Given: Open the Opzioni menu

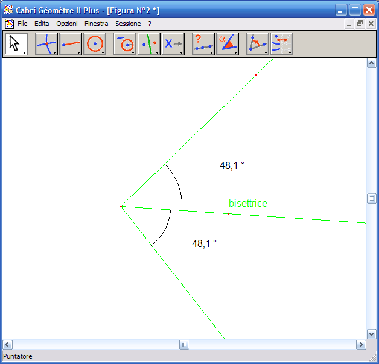Looking at the screenshot, I should pyautogui.click(x=67, y=24).
